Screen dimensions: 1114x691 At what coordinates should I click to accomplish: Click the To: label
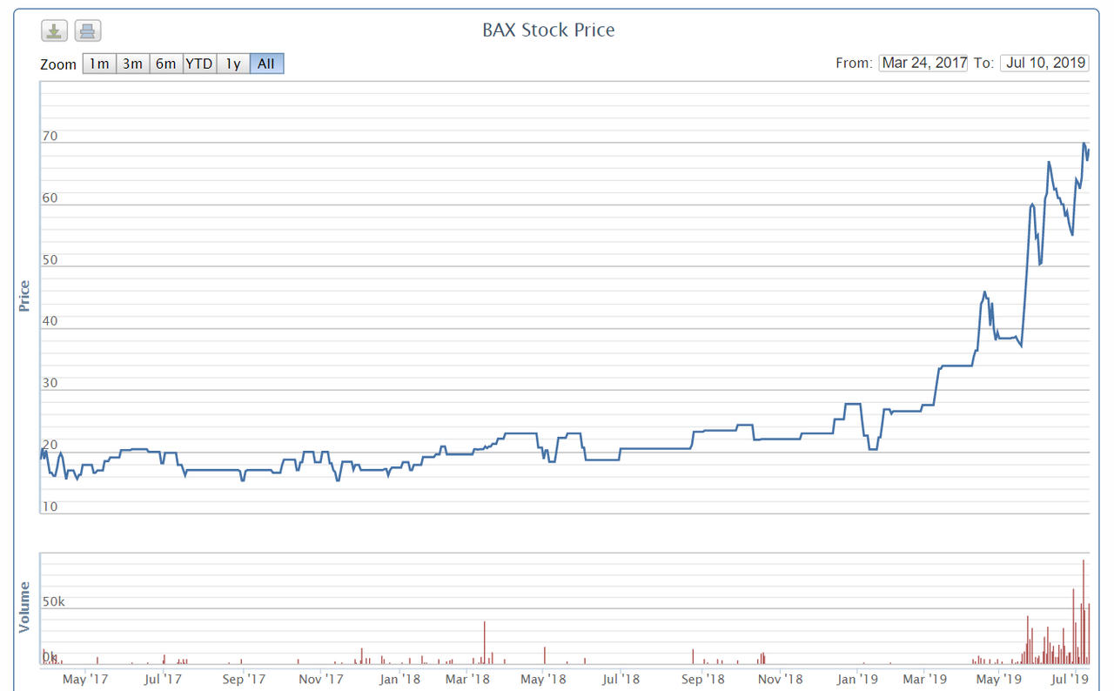[983, 64]
